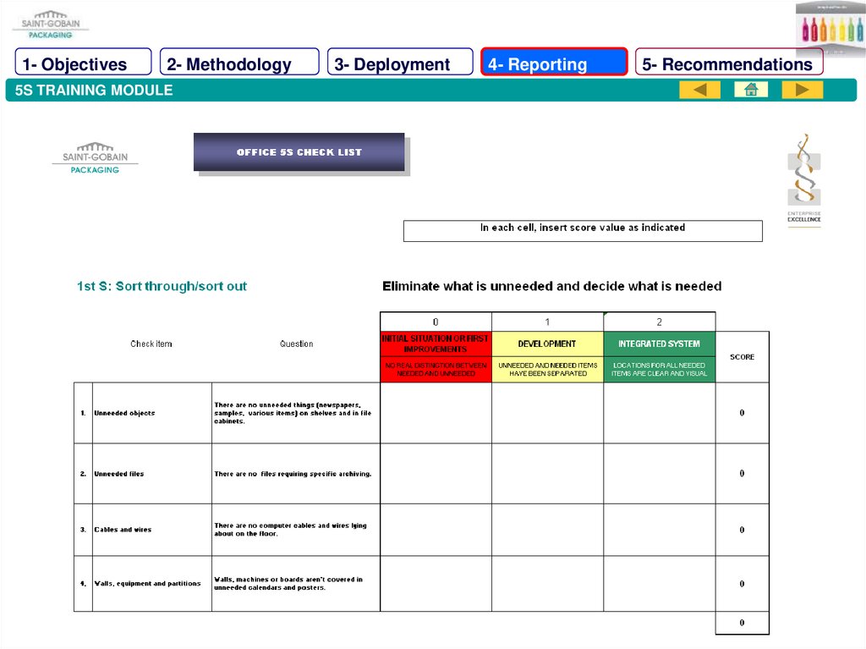This screenshot has width=866, height=649.
Task: Click the insert score value instruction box
Action: click(x=583, y=230)
